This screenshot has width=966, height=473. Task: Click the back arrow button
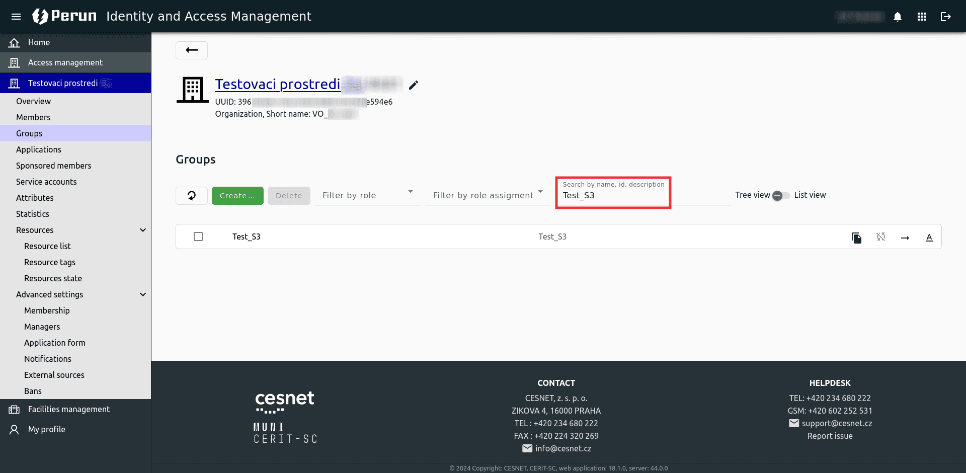pyautogui.click(x=191, y=50)
